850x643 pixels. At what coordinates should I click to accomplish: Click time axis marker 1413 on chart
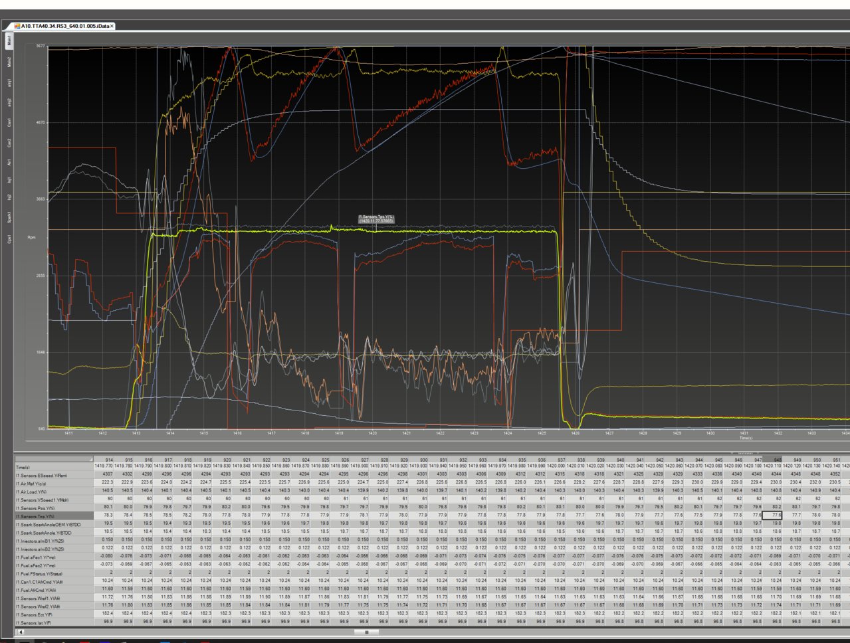[x=136, y=433]
